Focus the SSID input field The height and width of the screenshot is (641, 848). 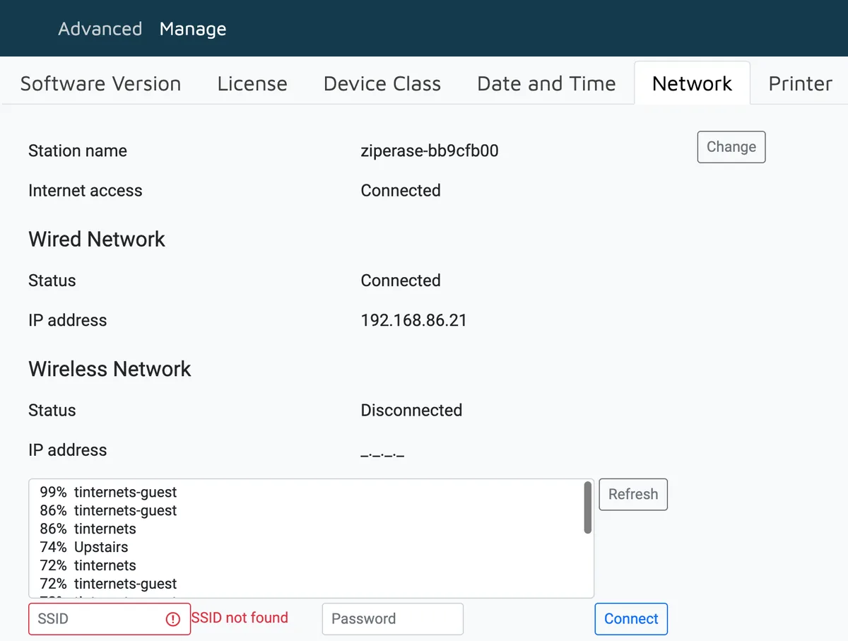[x=110, y=618]
